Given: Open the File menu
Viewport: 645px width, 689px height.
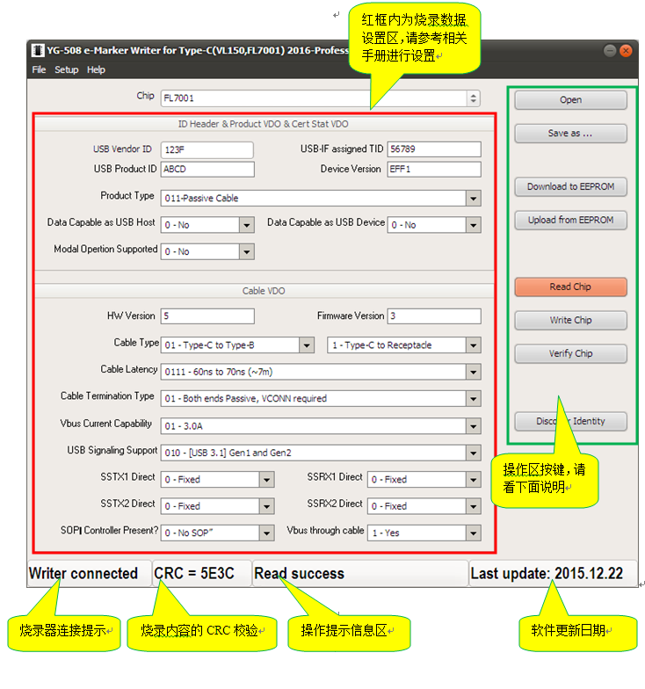Looking at the screenshot, I should coord(39,69).
